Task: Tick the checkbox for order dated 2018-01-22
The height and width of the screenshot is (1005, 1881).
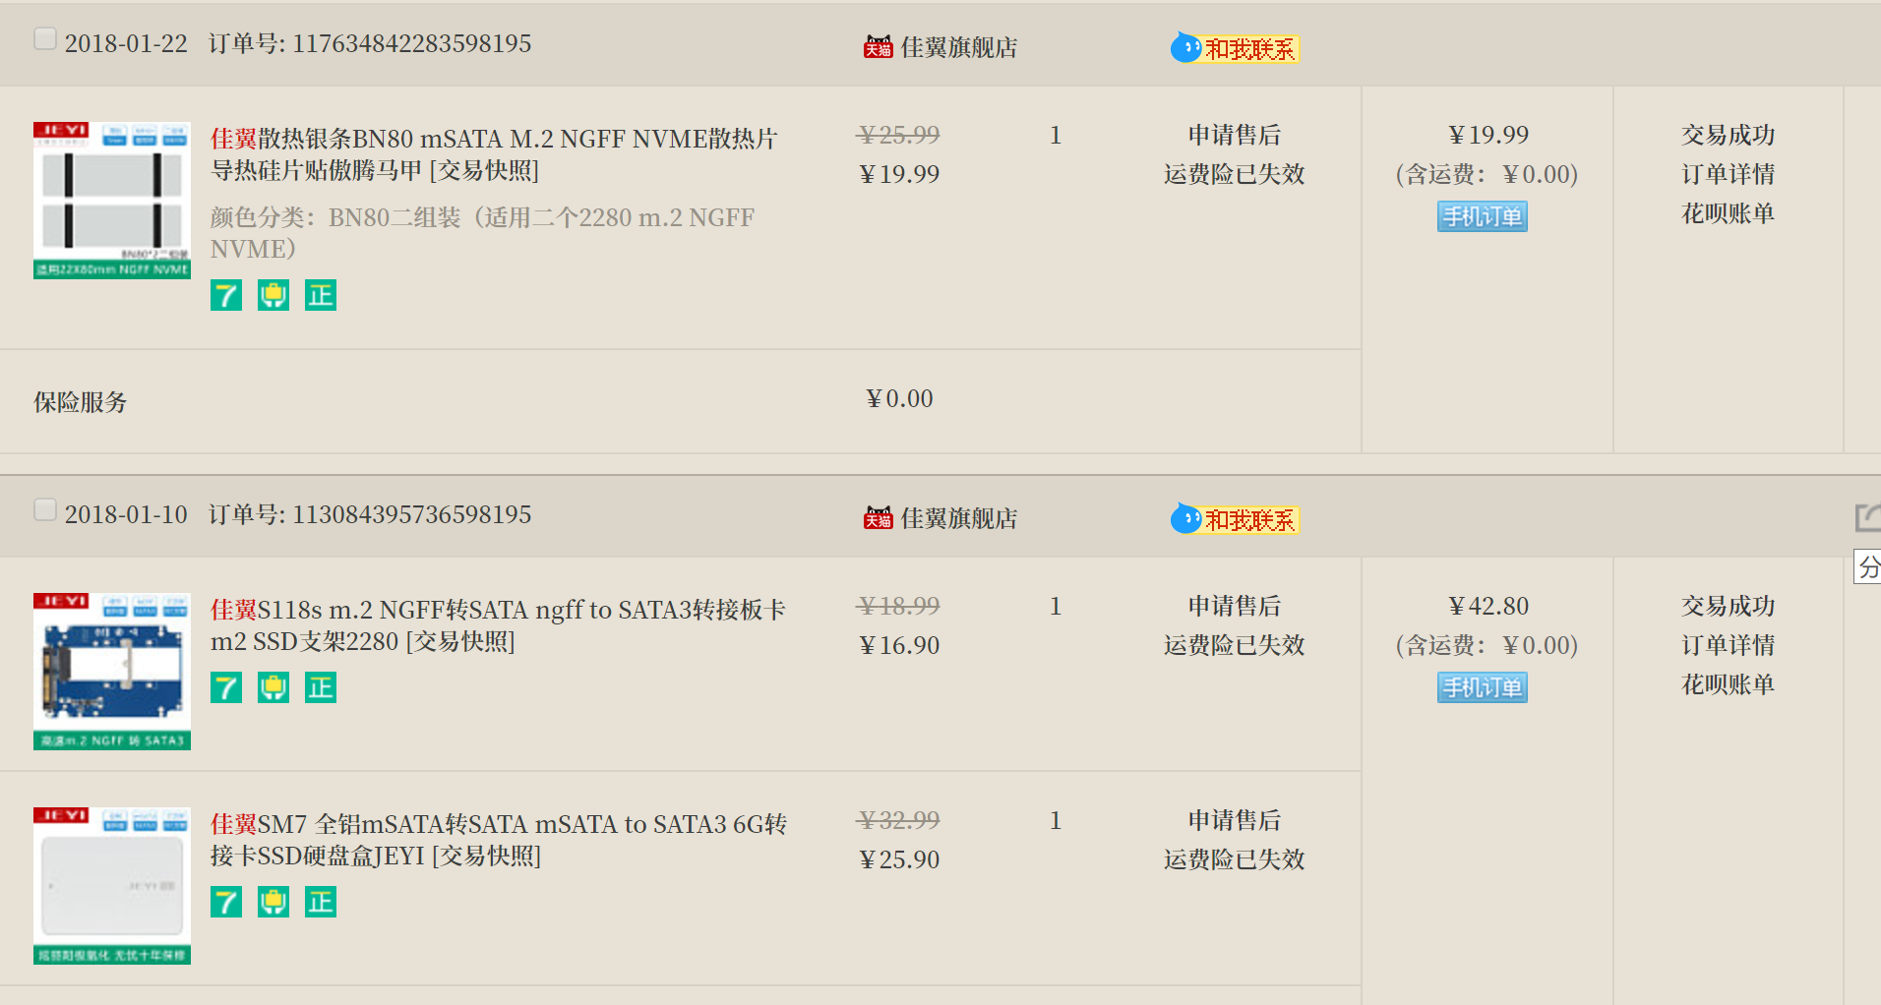Action: coord(45,38)
